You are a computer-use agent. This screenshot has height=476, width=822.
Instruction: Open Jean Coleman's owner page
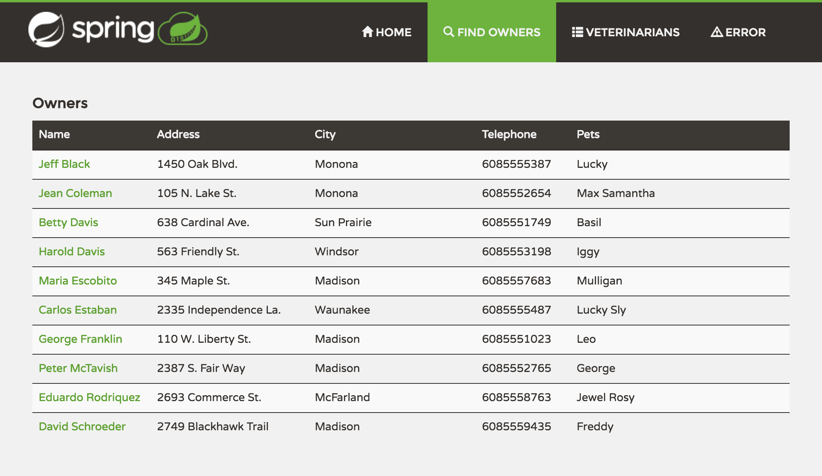click(x=75, y=193)
